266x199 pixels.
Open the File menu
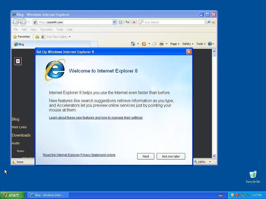pos(16,30)
